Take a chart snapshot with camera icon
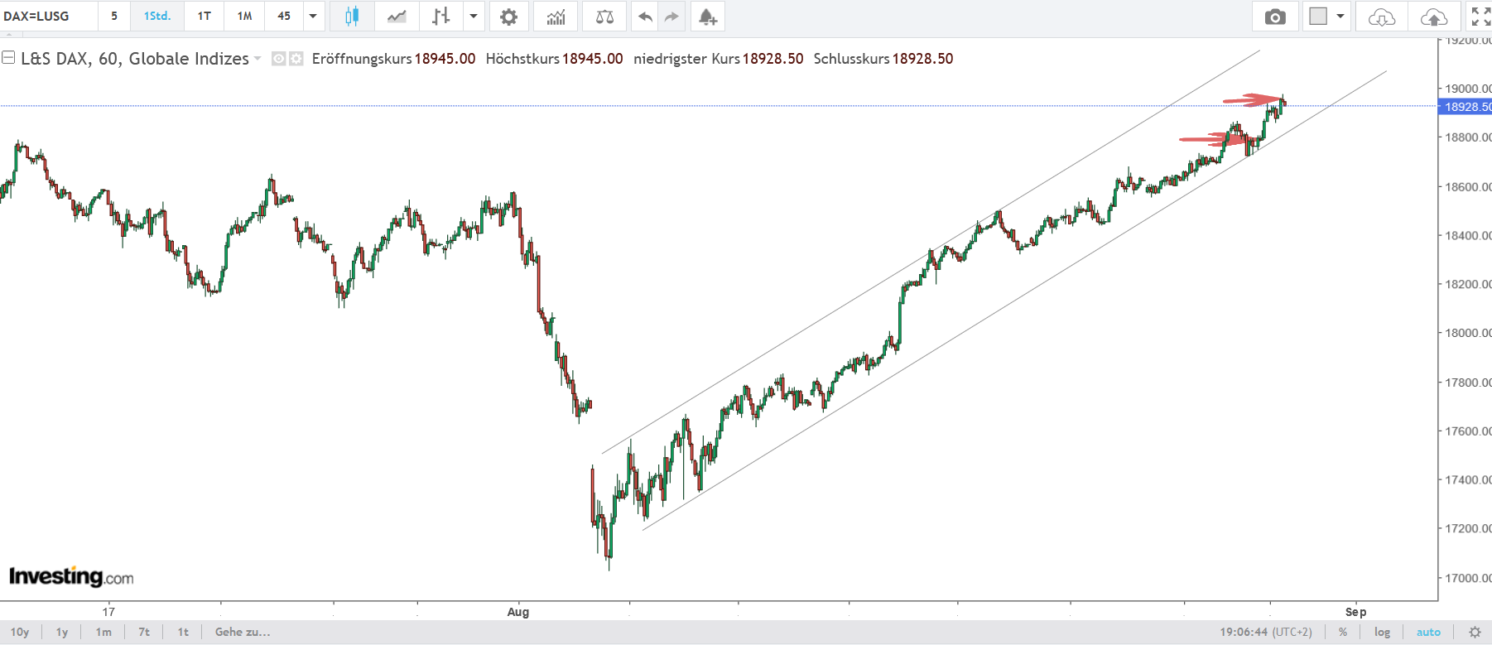The width and height of the screenshot is (1492, 645). 1275,16
